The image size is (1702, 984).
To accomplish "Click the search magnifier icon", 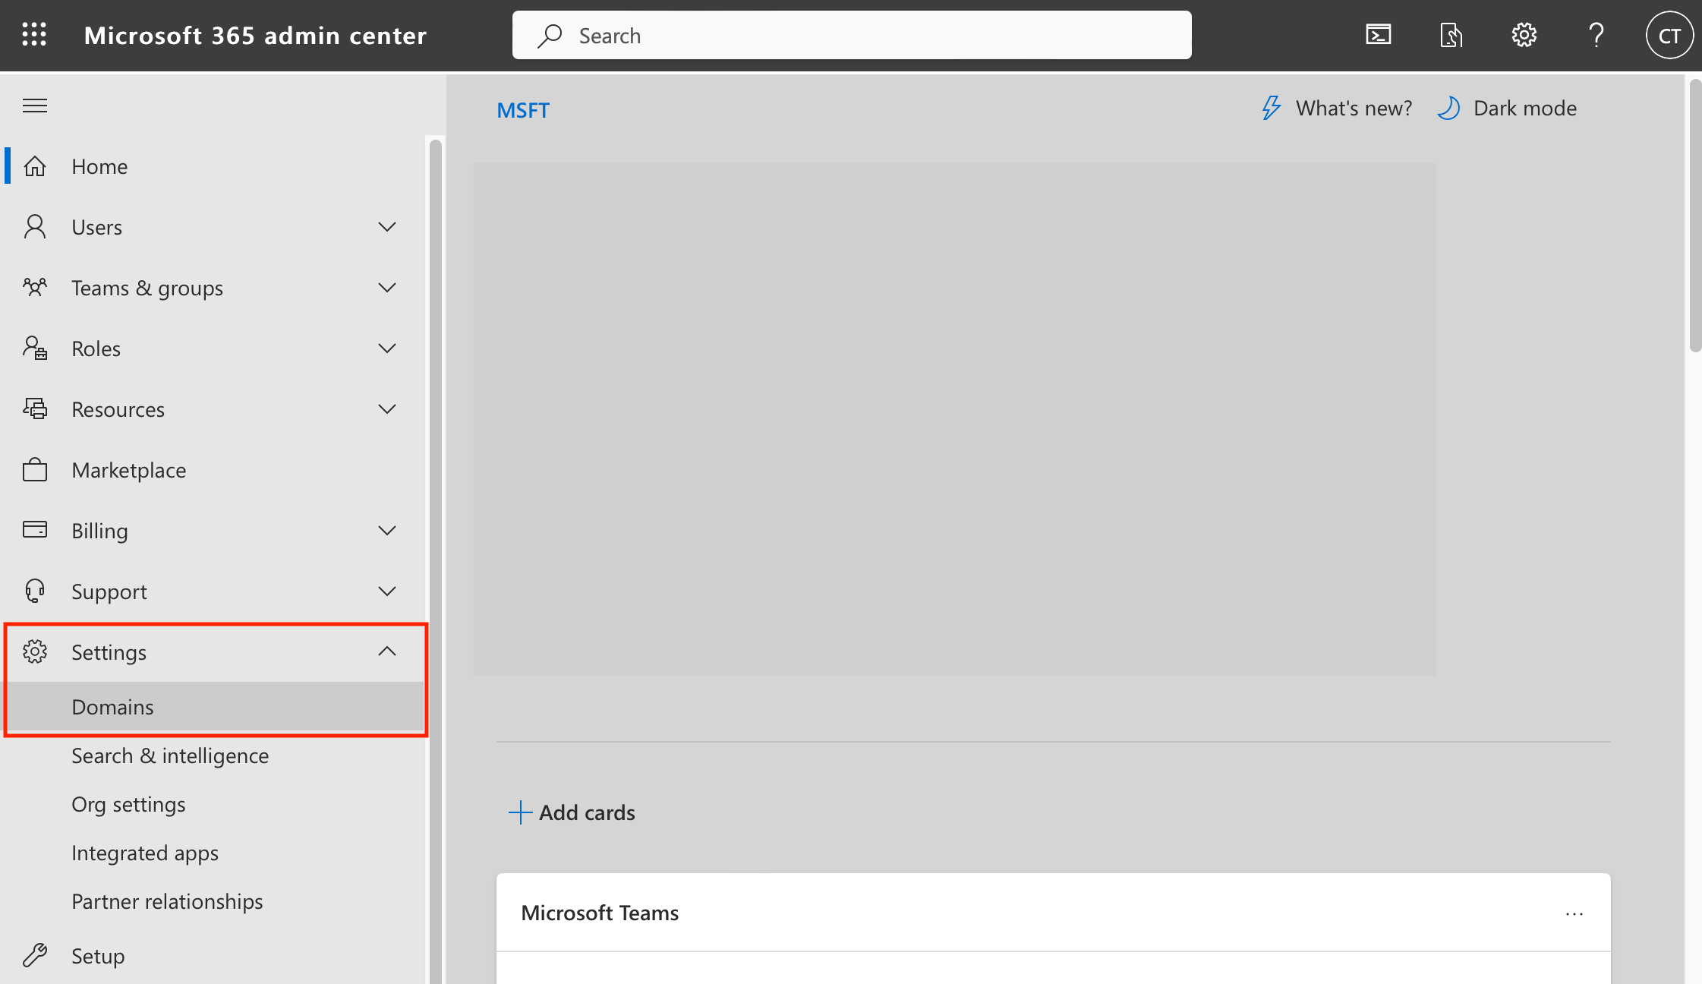I will (x=550, y=36).
